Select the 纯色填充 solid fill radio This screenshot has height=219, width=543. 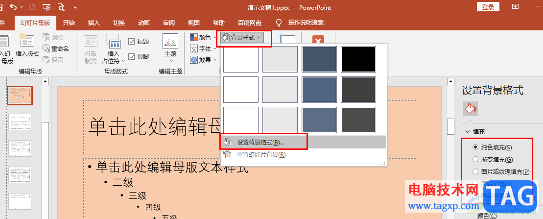(x=475, y=147)
